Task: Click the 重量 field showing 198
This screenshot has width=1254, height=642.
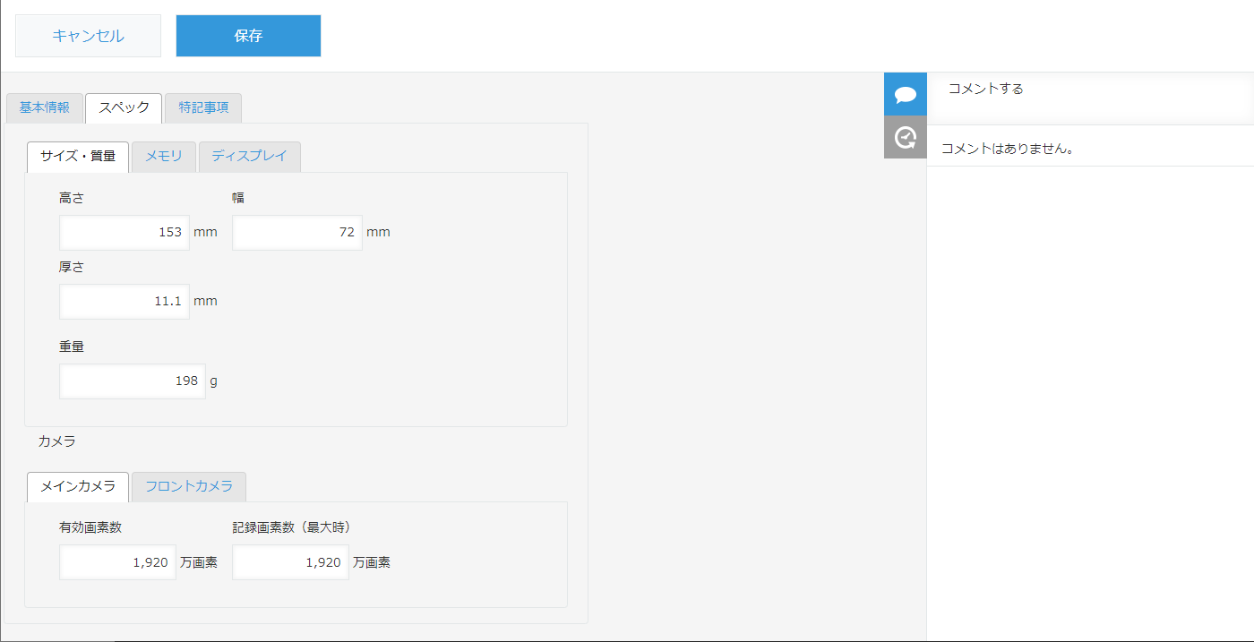Action: pos(133,381)
